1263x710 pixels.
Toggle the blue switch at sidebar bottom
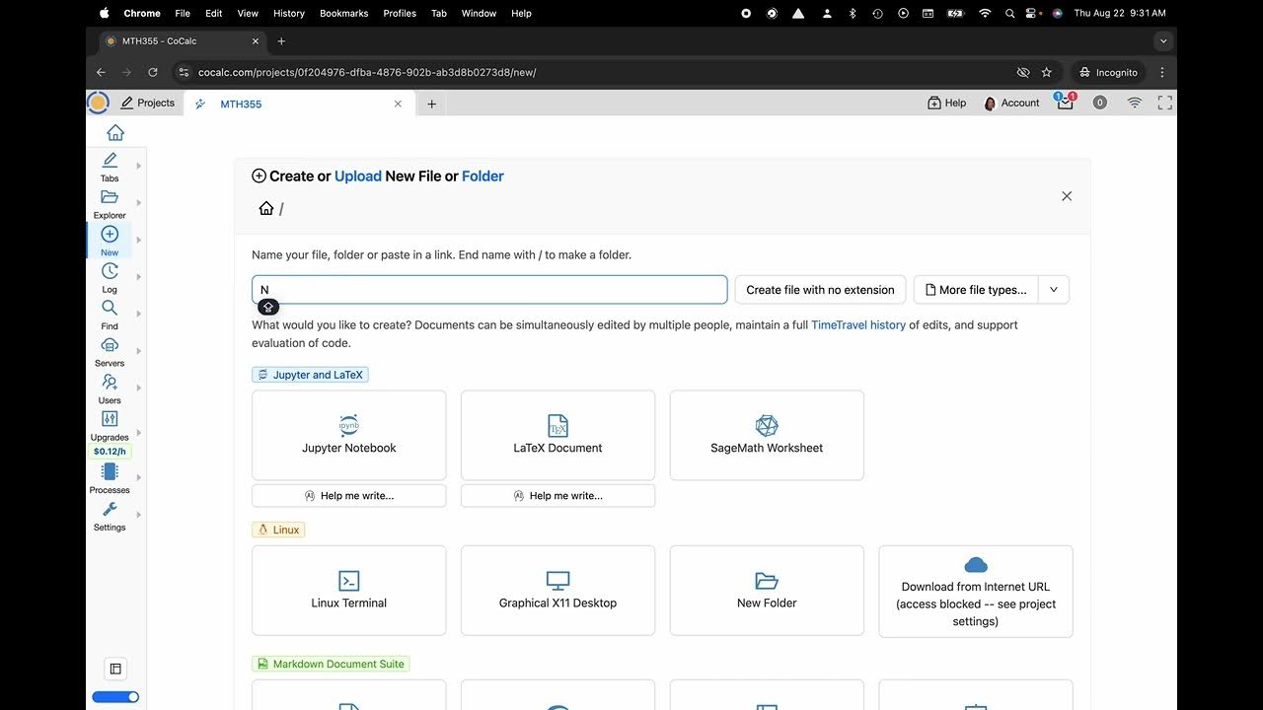[115, 697]
